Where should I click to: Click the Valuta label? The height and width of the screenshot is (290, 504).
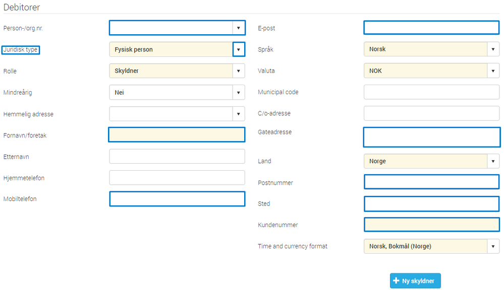click(266, 71)
